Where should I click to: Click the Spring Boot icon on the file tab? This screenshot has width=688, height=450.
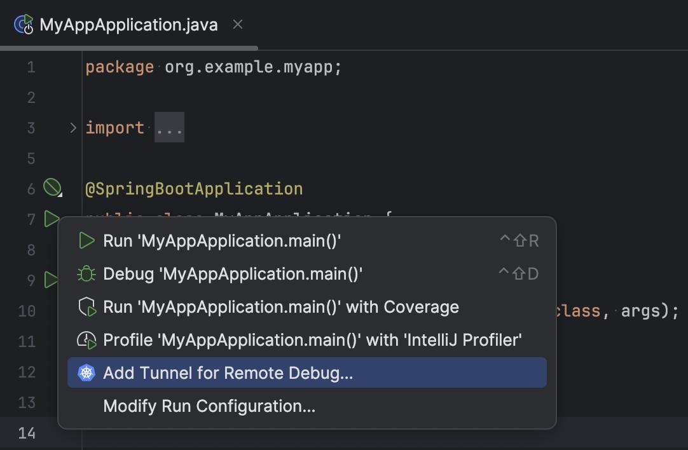pyautogui.click(x=24, y=24)
